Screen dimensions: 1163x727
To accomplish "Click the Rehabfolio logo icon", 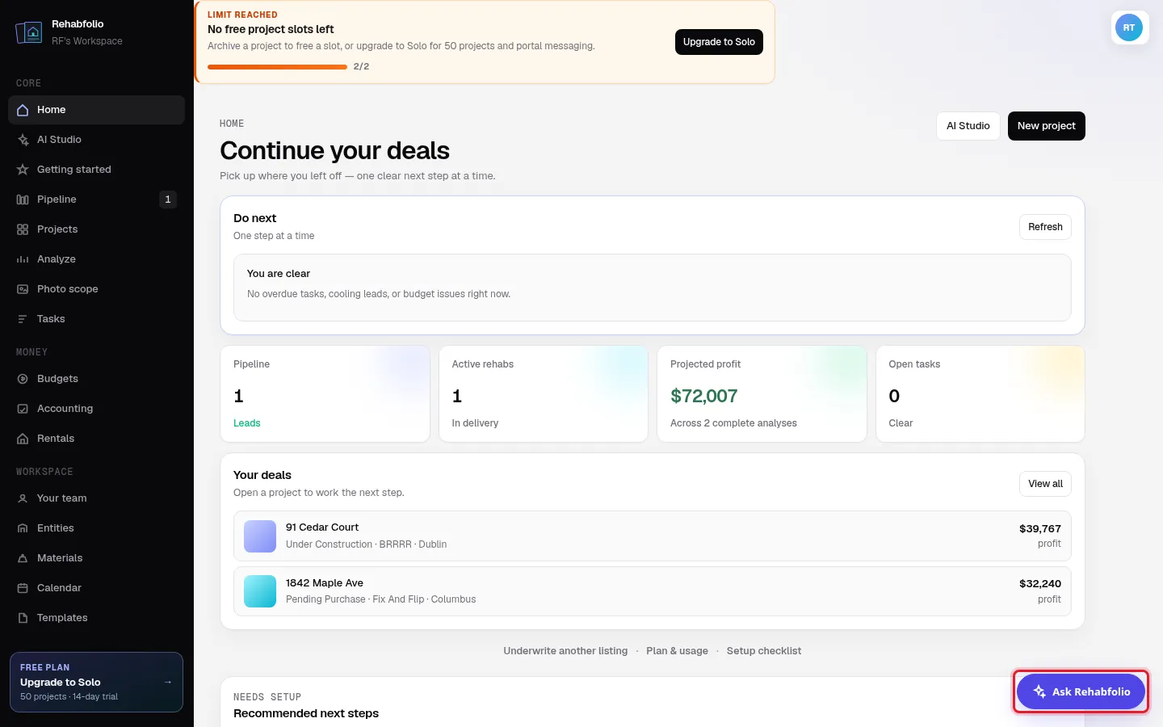I will pyautogui.click(x=29, y=32).
